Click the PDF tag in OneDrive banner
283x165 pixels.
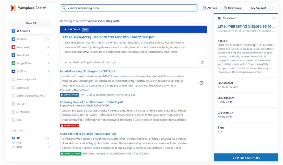(x=85, y=30)
